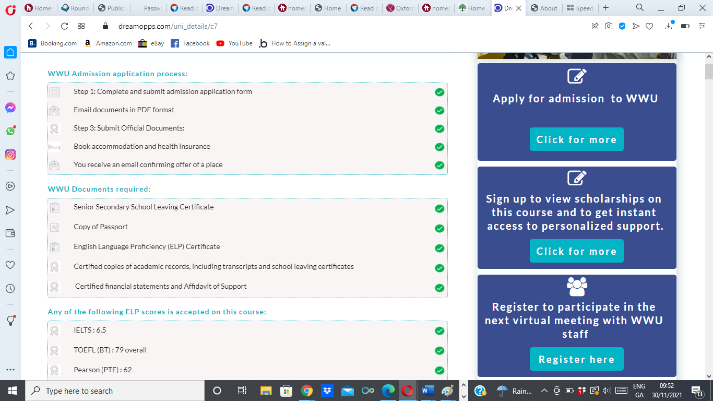Click the green check beside IELTS : 6.5
This screenshot has width=713, height=401.
[439, 331]
